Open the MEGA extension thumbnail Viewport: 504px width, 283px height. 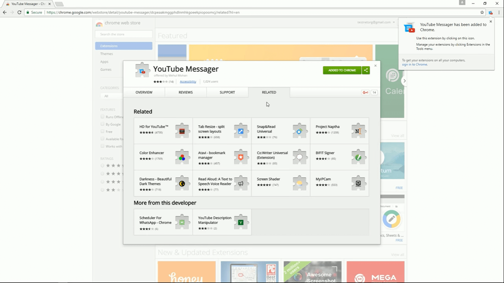[x=376, y=272]
